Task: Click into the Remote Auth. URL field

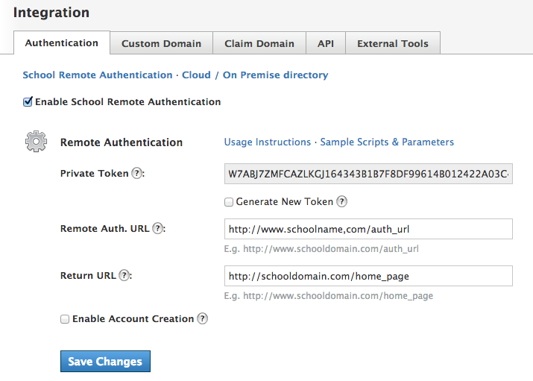Action: click(368, 228)
